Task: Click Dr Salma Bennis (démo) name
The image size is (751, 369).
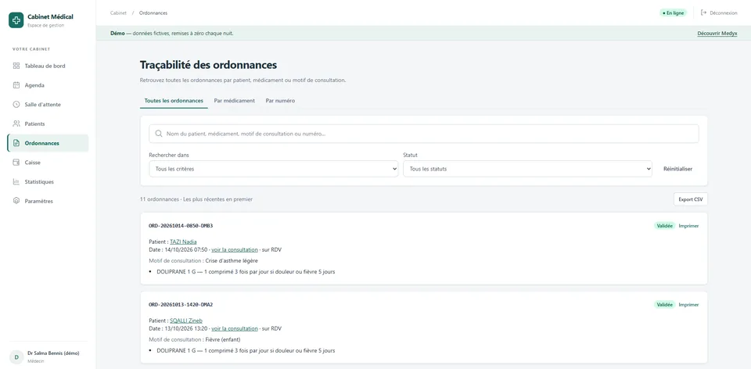Action: coord(53,353)
